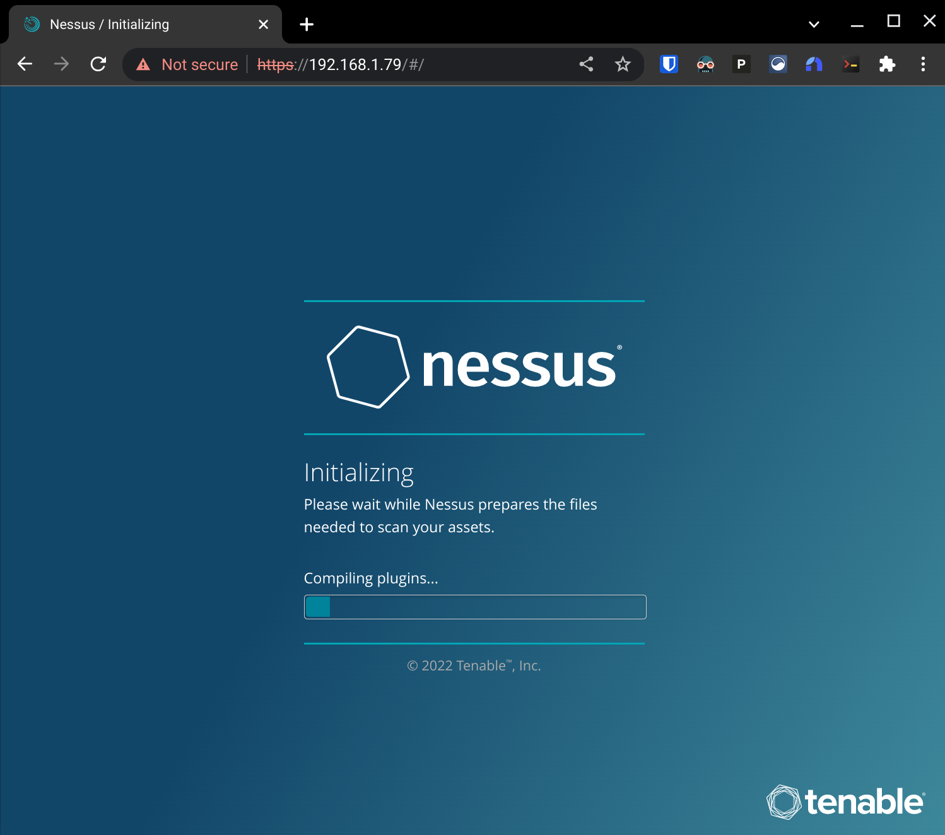The height and width of the screenshot is (835, 945).
Task: Open the Not secure warning info
Action: click(187, 64)
